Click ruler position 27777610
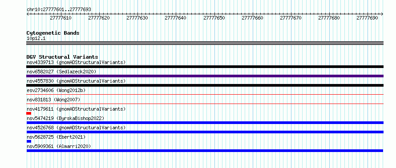 [x=61, y=18]
